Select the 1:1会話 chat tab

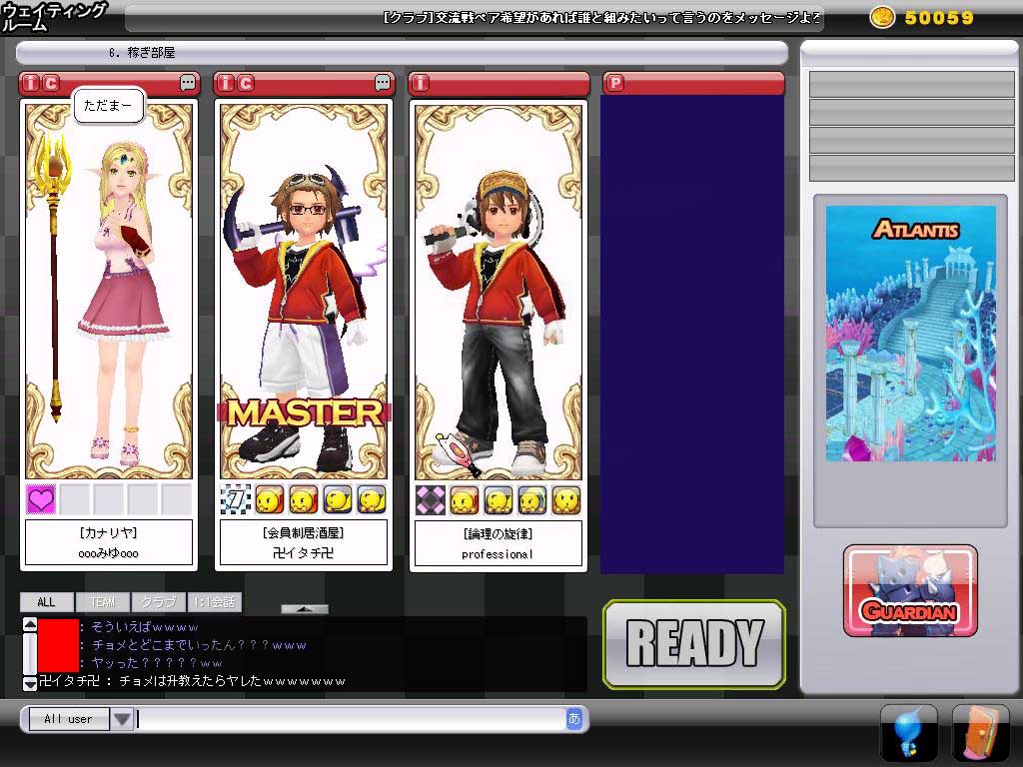[214, 602]
